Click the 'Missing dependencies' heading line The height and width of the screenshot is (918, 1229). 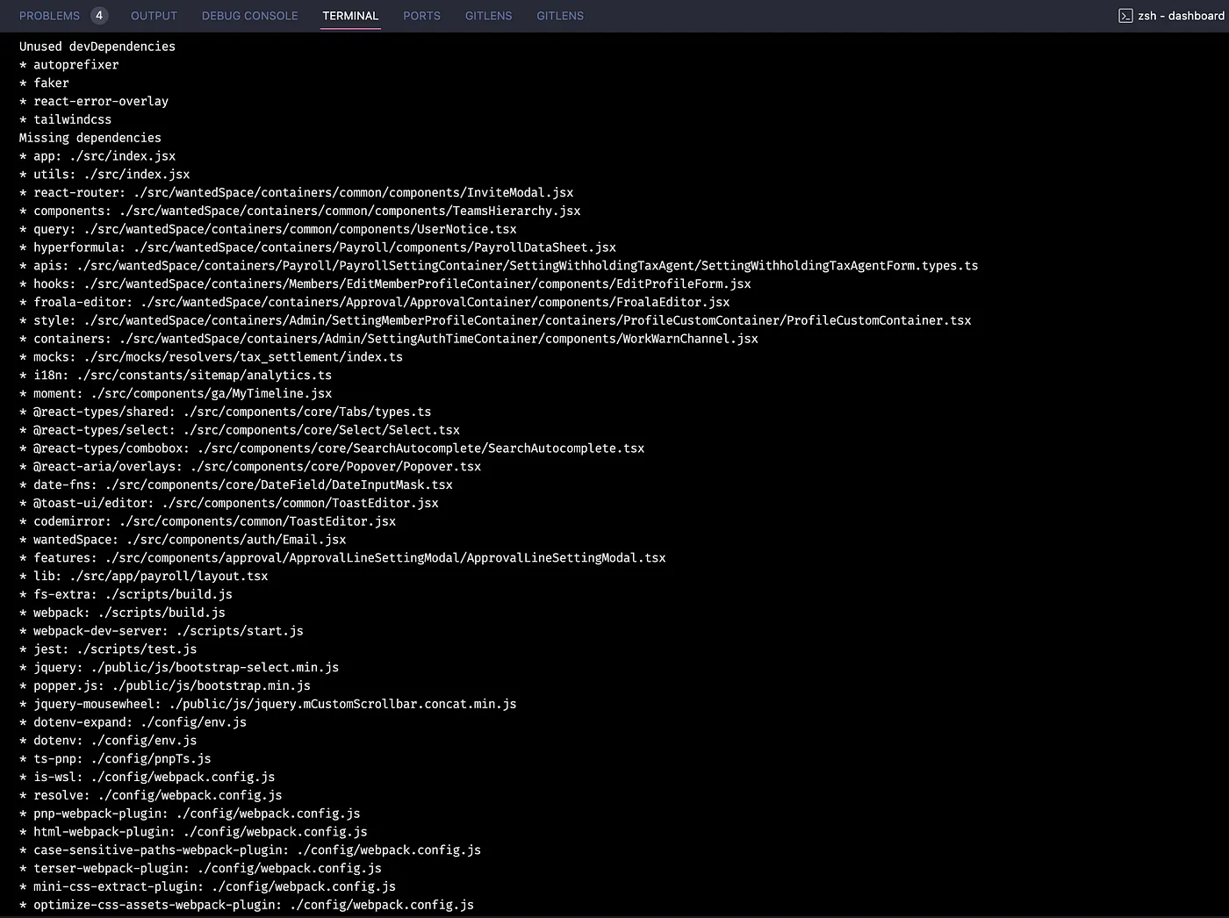coord(90,138)
